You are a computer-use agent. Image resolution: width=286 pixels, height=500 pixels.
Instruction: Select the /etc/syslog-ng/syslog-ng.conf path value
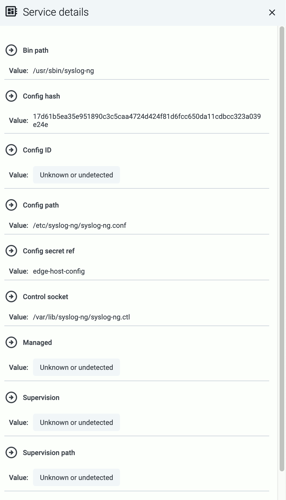coord(80,226)
